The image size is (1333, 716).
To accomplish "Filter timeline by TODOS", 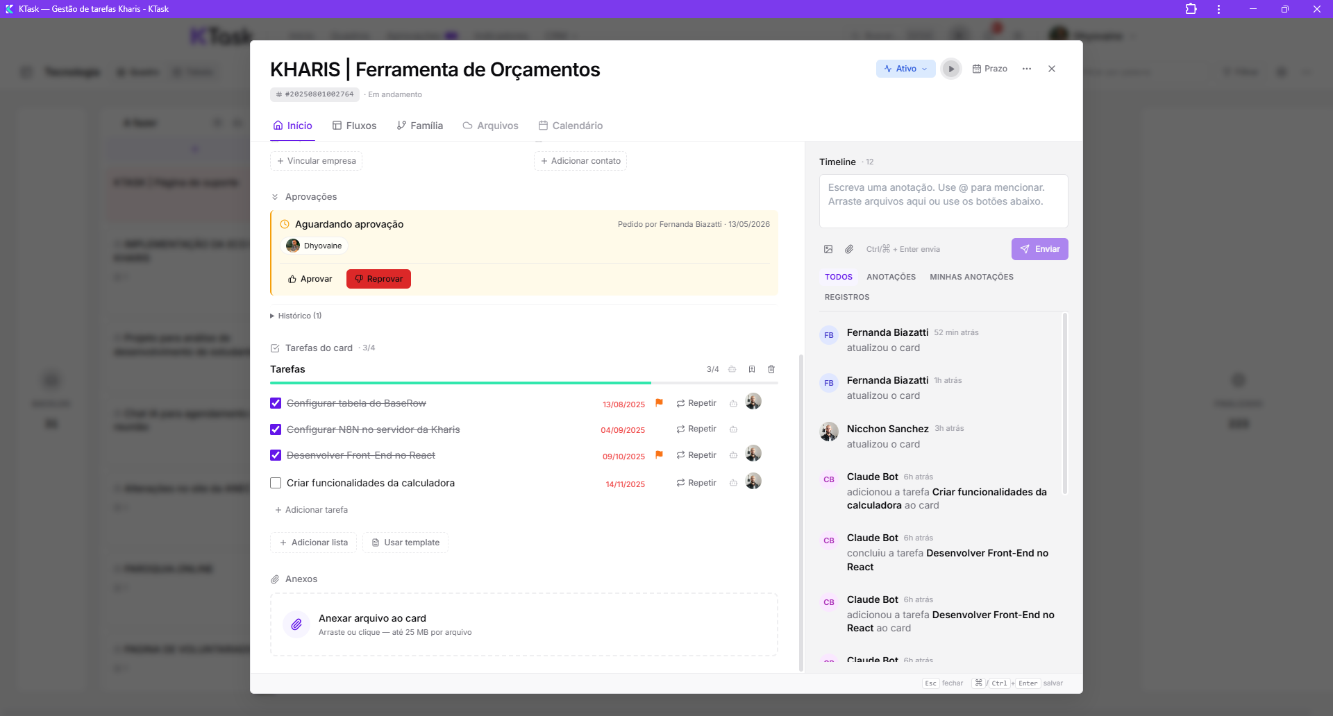I will tap(839, 277).
